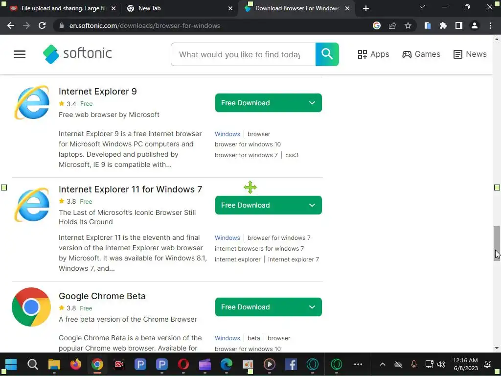Viewport: 501px width, 376px height.
Task: Click internet browsers for windows 7 tag
Action: [259, 248]
